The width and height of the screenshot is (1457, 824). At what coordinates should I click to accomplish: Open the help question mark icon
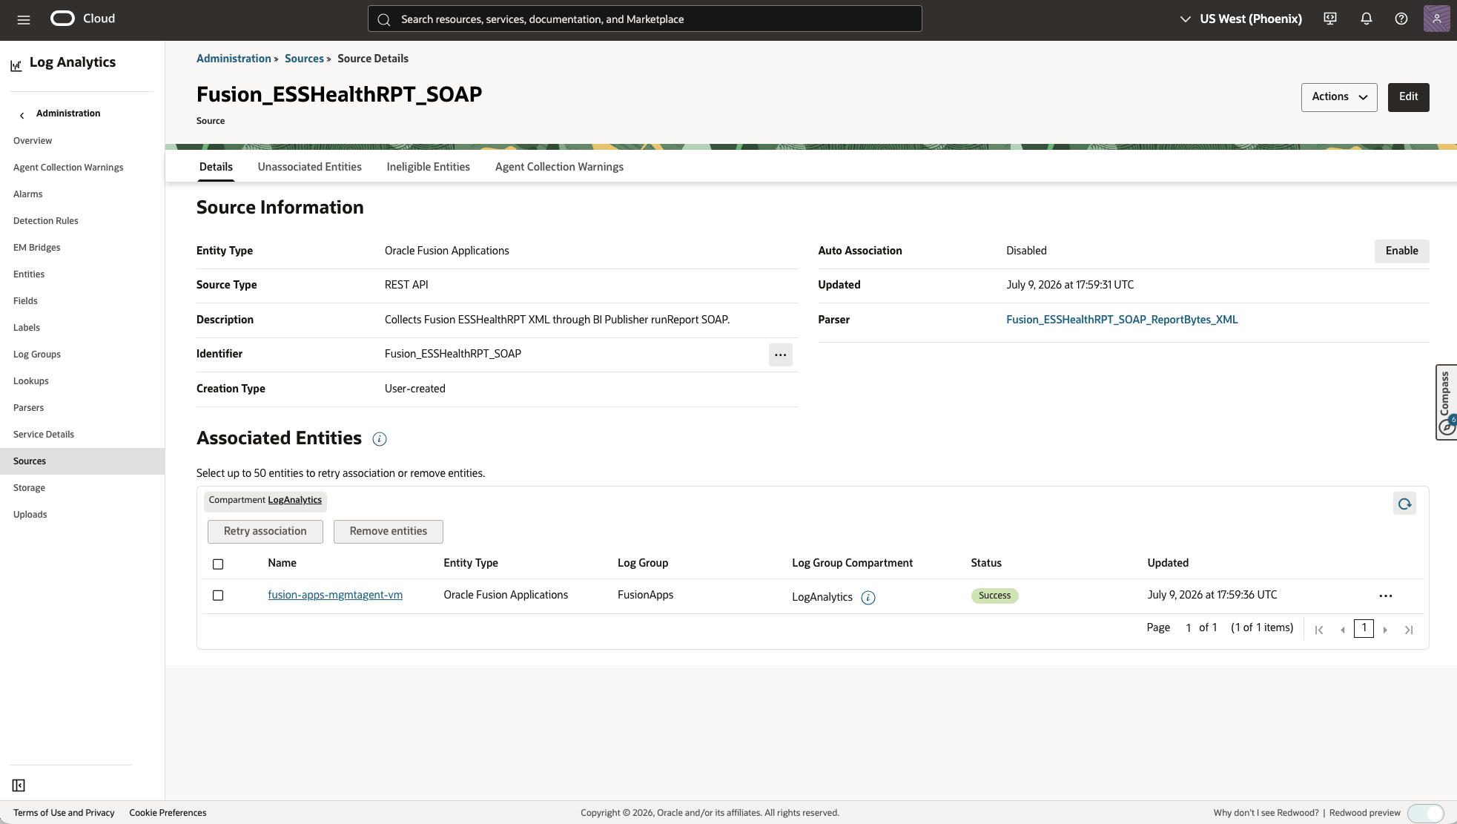(x=1401, y=19)
